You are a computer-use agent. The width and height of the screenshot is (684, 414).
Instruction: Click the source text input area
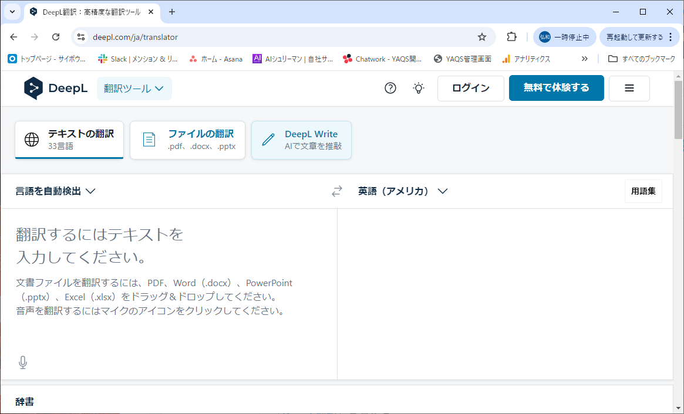[169, 294]
